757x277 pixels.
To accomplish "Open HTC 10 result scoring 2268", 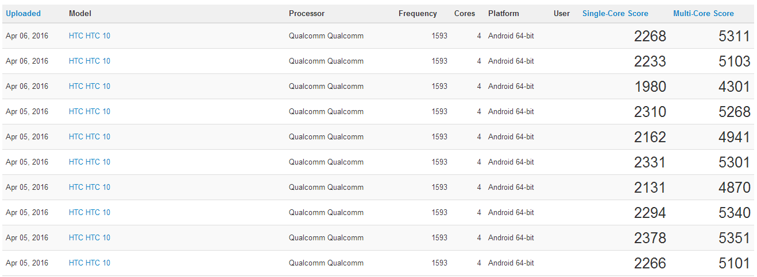I will (x=90, y=36).
